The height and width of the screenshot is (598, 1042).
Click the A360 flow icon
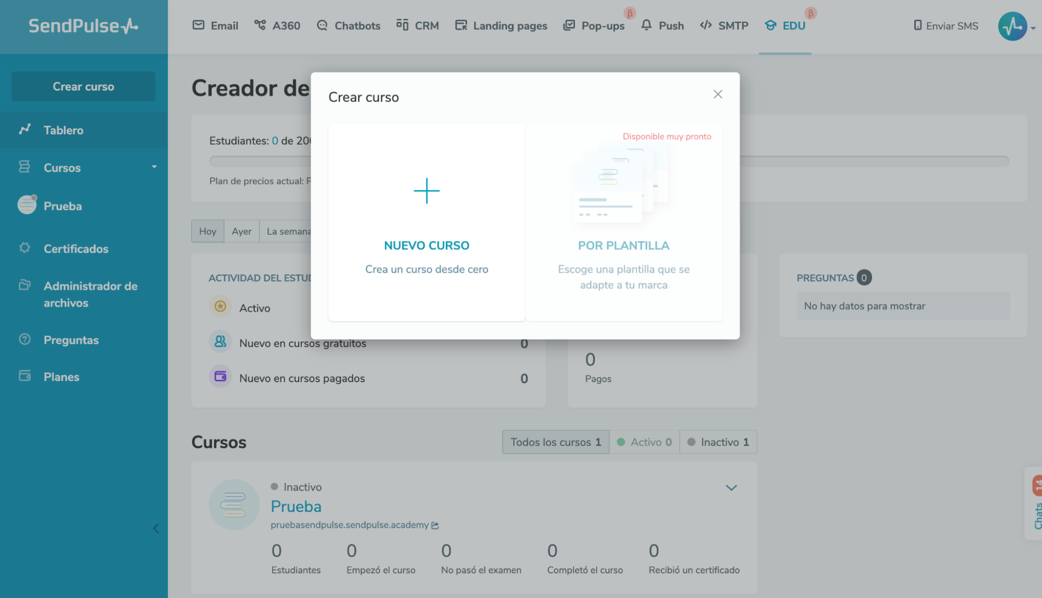260,25
